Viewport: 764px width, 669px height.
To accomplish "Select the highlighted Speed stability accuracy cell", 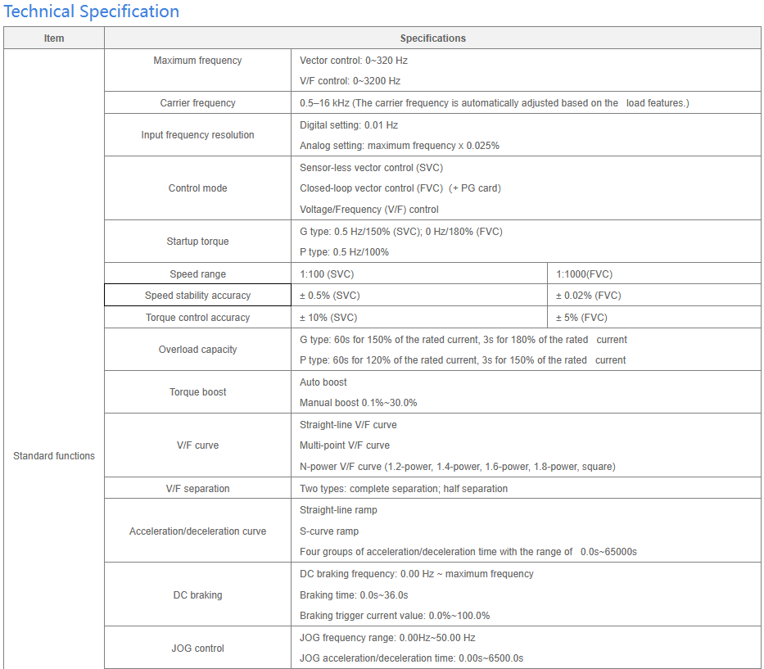I will pyautogui.click(x=197, y=296).
